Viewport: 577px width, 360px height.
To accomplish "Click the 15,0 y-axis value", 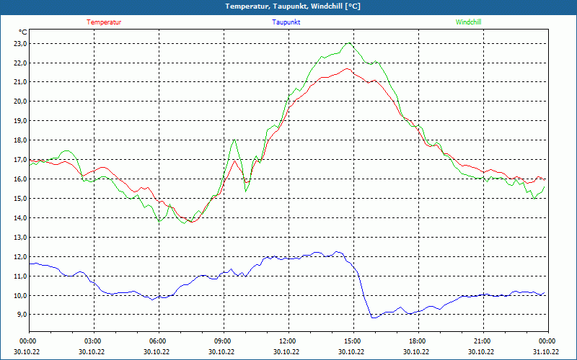I will click(x=21, y=199).
